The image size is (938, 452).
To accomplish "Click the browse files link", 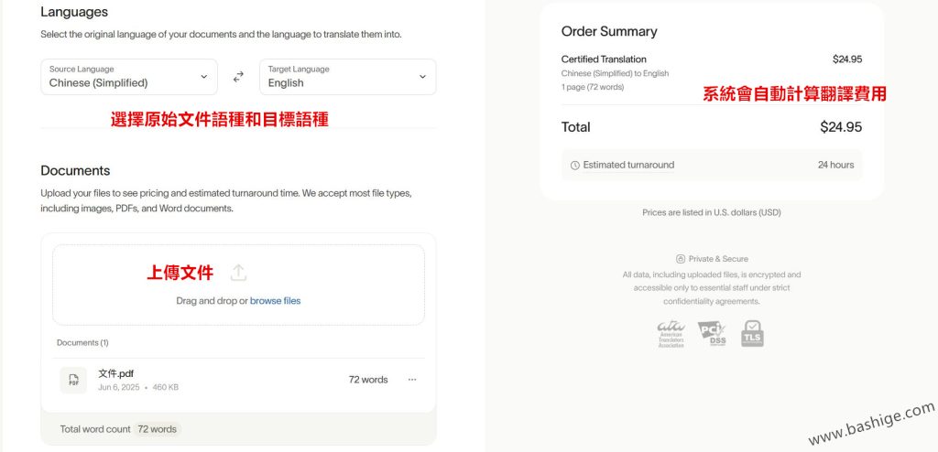I will click(x=275, y=301).
